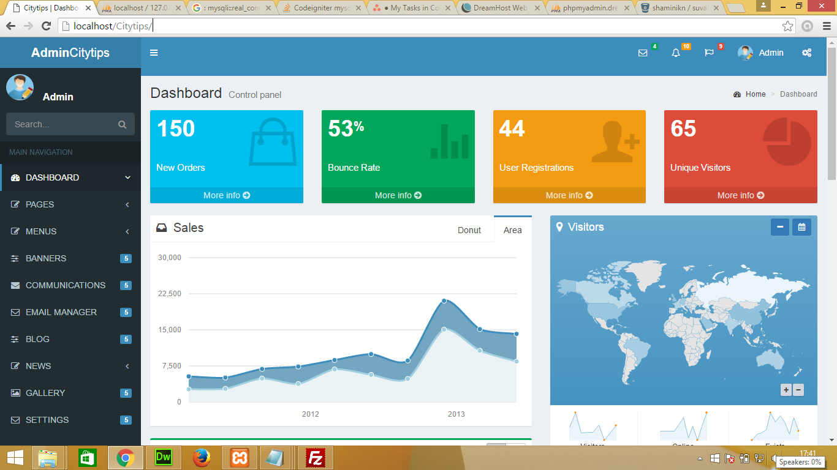The width and height of the screenshot is (837, 470).
Task: Collapse the Visitors panel with minus button
Action: [x=779, y=227]
